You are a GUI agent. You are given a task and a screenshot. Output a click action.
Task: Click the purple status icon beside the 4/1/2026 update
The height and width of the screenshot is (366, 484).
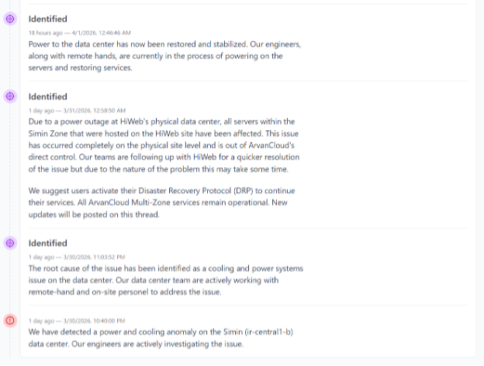10,19
